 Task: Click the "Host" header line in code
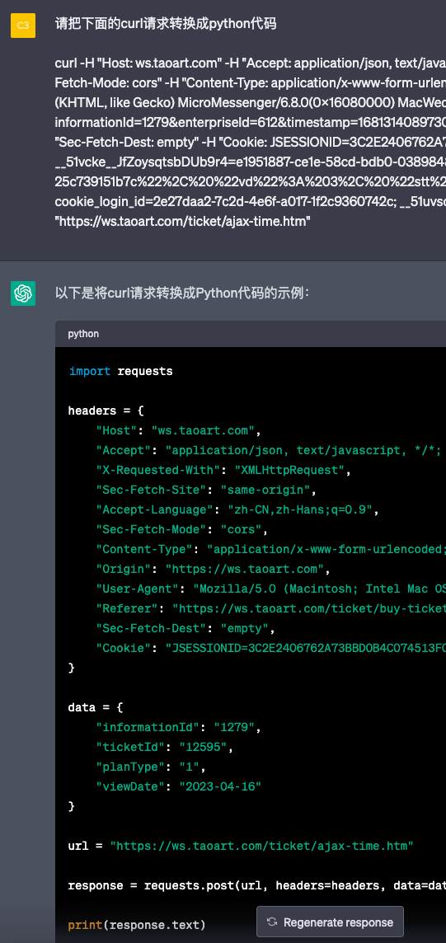[x=180, y=430]
